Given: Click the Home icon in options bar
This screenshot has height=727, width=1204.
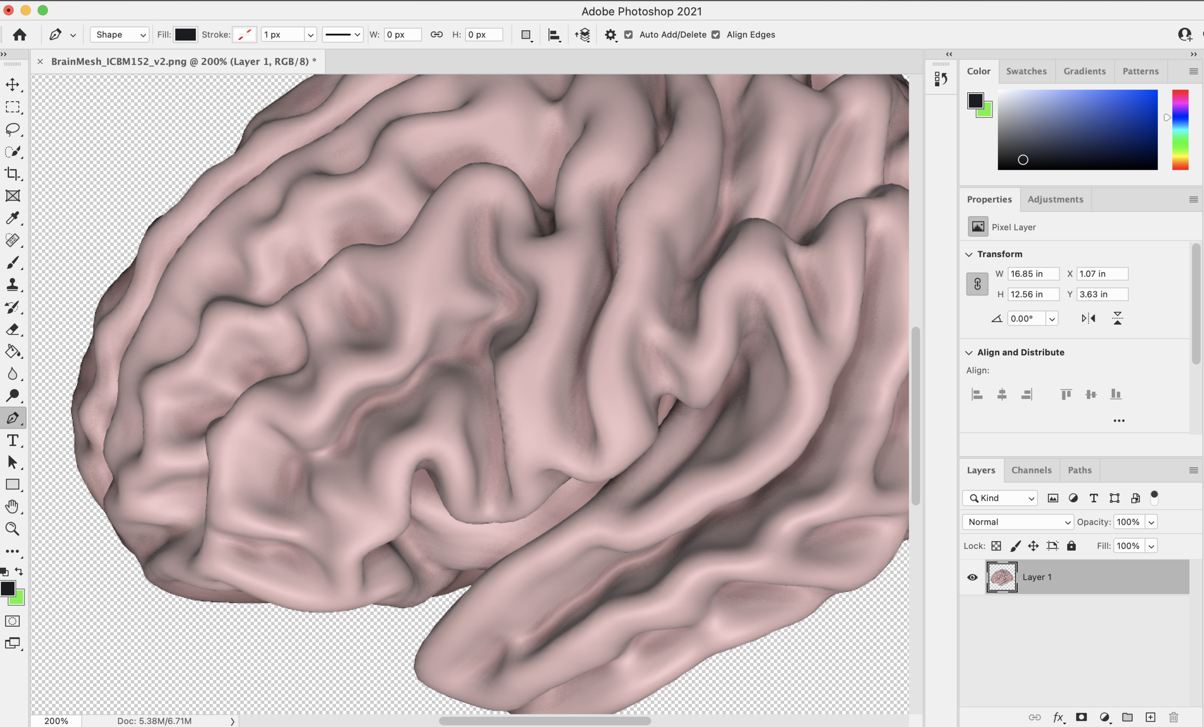Looking at the screenshot, I should coord(20,35).
